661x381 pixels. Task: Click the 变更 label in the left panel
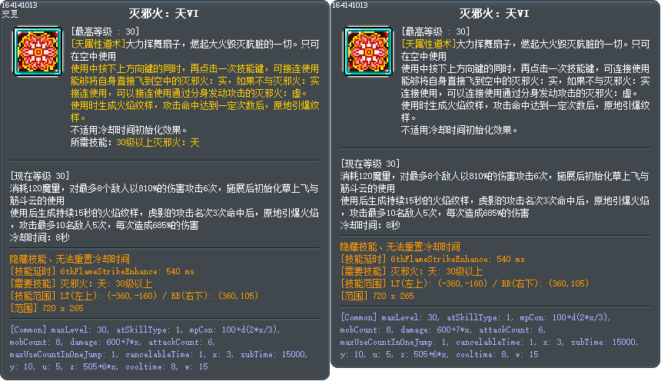9,13
